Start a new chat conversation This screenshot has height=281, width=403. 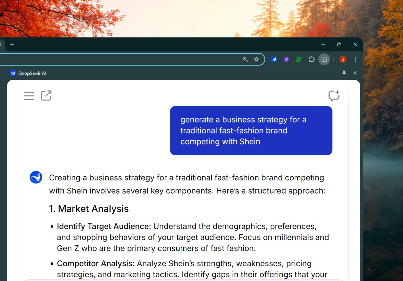(334, 95)
